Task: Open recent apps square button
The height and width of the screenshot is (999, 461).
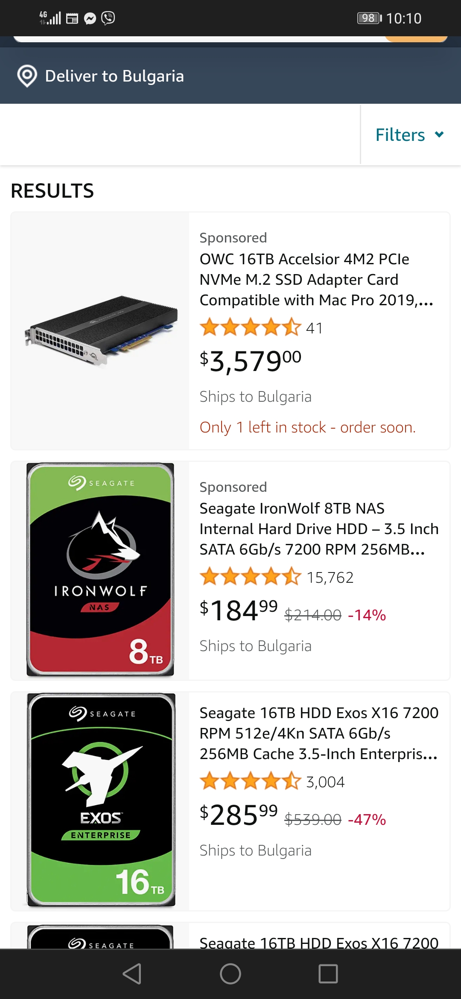Action: tap(328, 974)
